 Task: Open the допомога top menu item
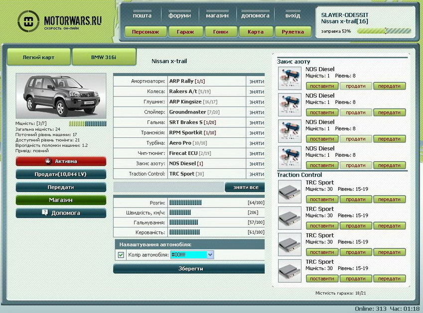255,15
